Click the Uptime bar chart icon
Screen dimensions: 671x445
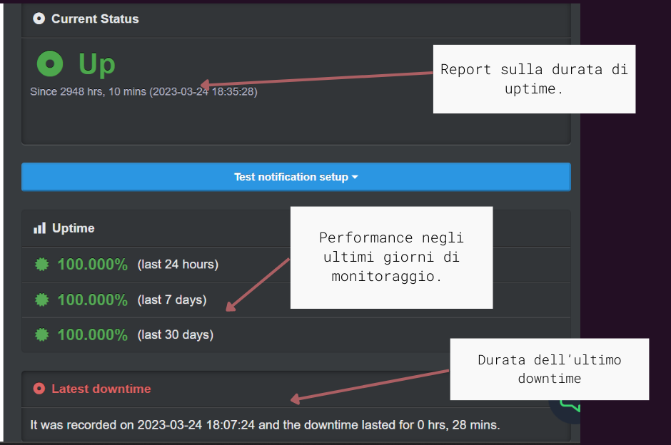click(x=39, y=228)
